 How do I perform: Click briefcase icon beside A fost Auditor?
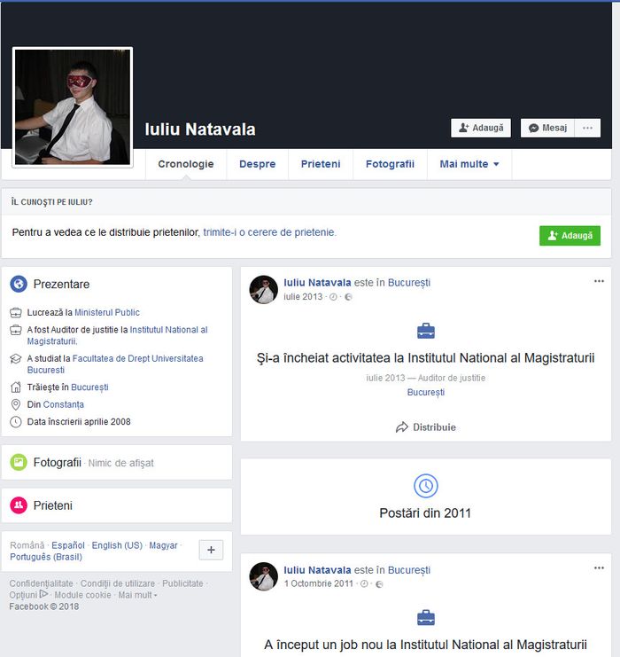[15, 330]
